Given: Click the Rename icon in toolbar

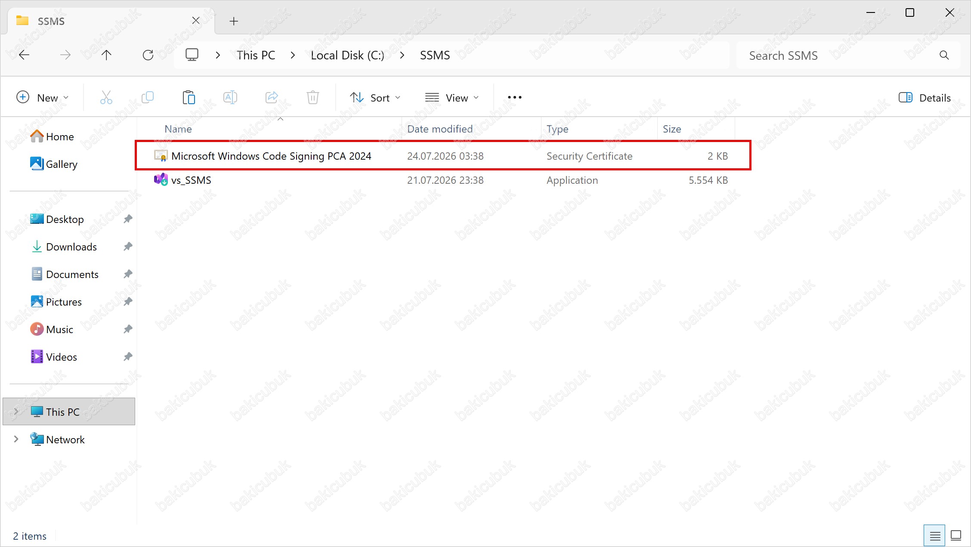Looking at the screenshot, I should click(x=230, y=97).
